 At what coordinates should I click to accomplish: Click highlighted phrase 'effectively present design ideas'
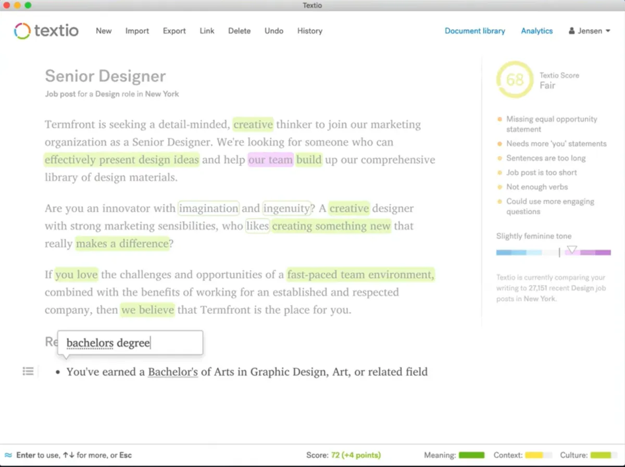(121, 160)
